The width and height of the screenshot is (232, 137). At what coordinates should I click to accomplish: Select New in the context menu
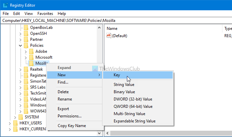(75, 75)
